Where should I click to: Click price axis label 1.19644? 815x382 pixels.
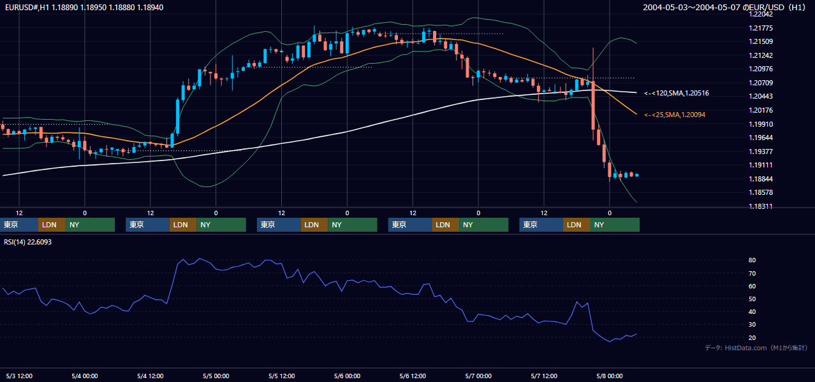761,138
